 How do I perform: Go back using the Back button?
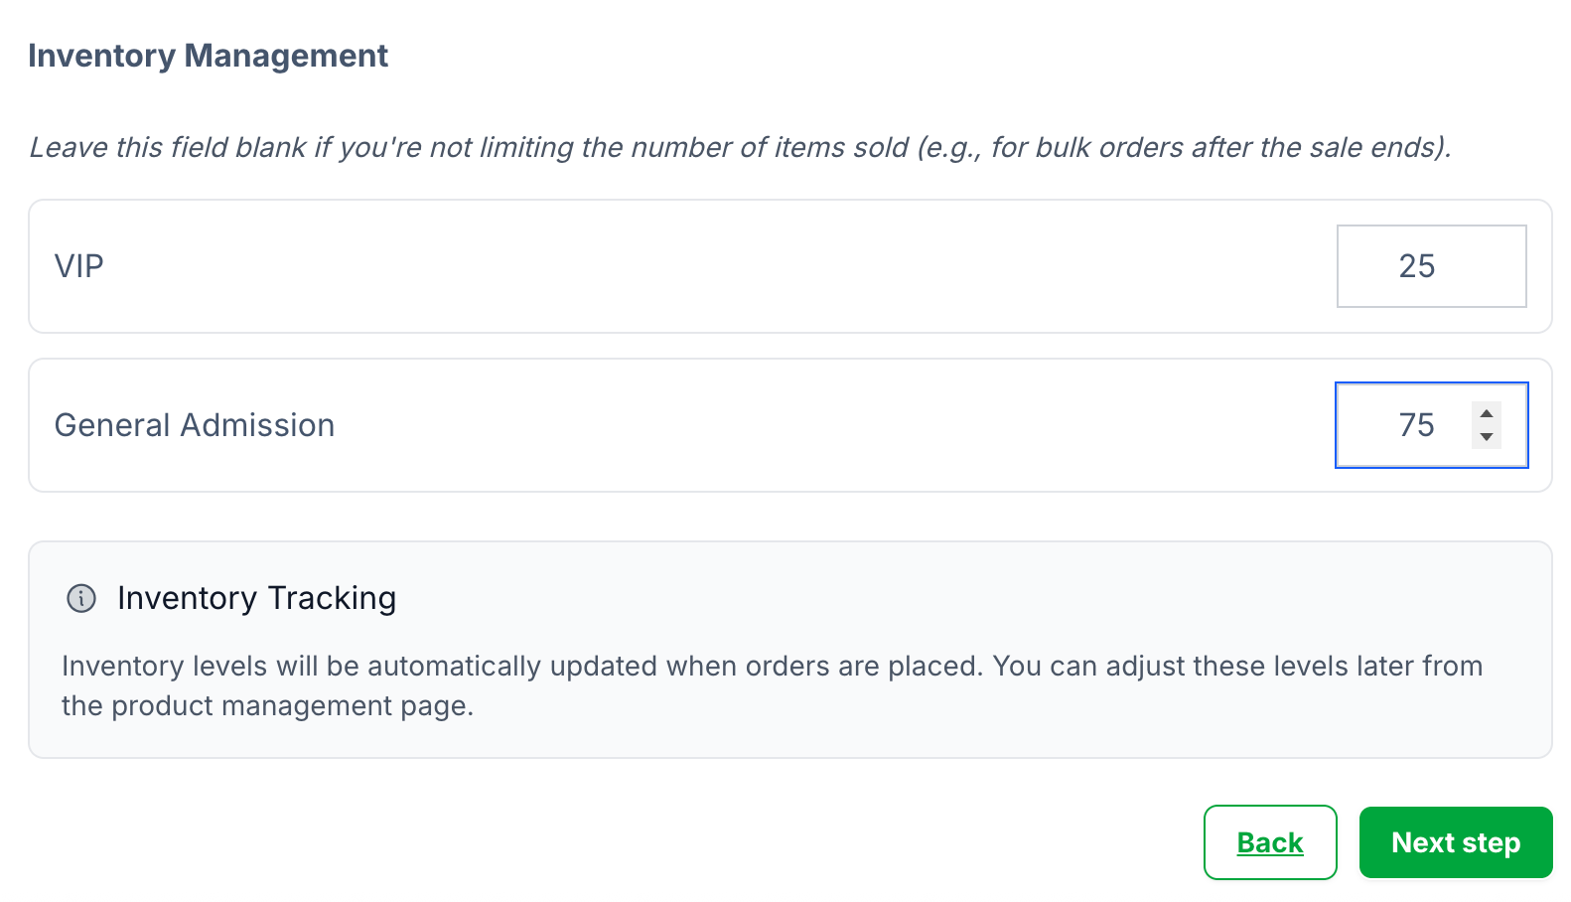pos(1269,842)
